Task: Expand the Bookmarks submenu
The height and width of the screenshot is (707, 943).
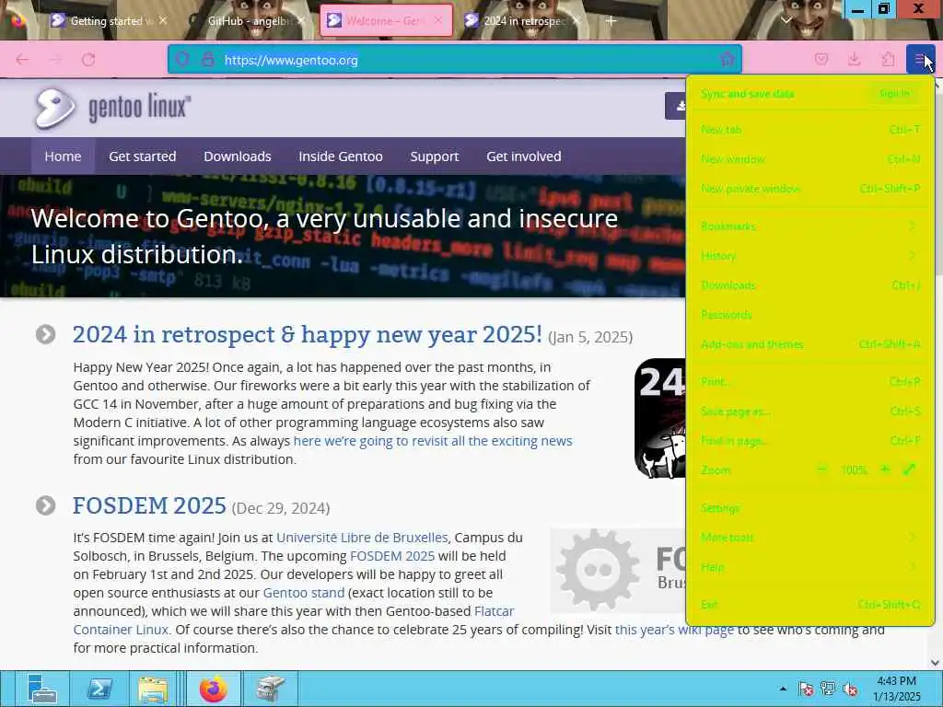Action: tap(809, 226)
